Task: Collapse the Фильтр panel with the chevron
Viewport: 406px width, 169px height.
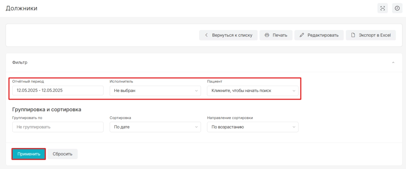Action: pyautogui.click(x=393, y=63)
